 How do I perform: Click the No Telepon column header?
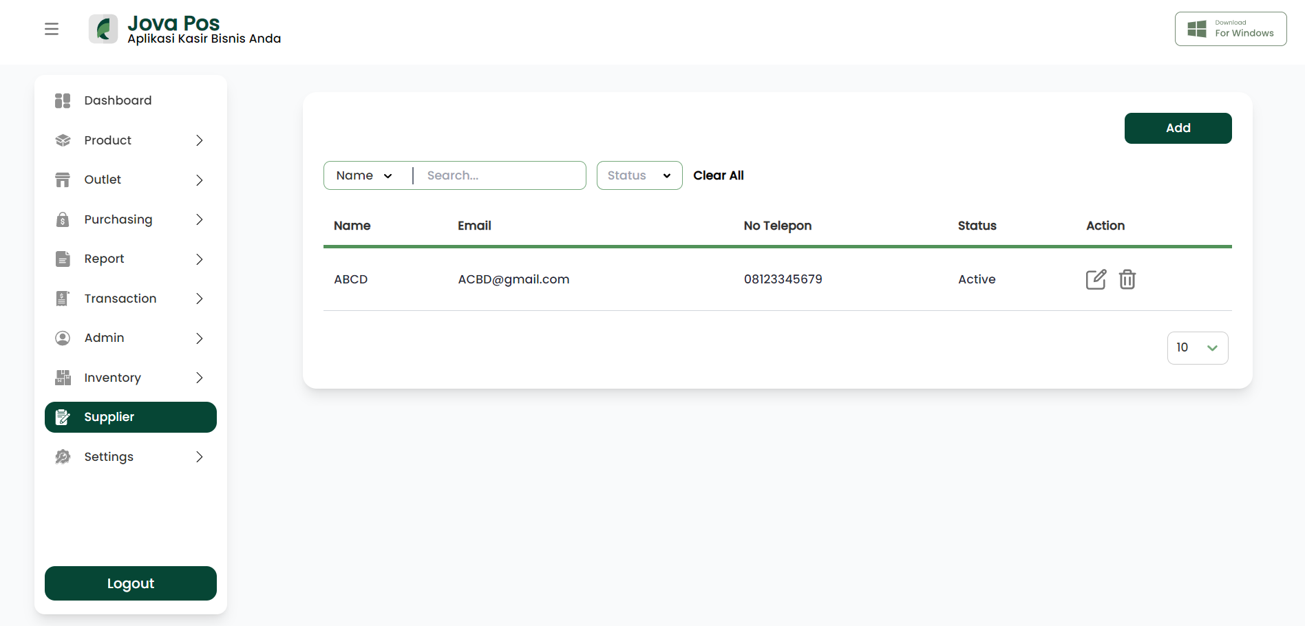778,226
